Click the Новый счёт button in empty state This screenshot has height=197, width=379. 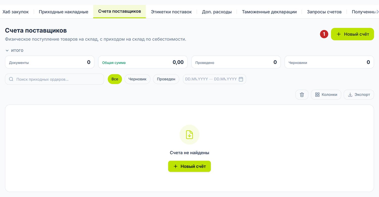189,166
